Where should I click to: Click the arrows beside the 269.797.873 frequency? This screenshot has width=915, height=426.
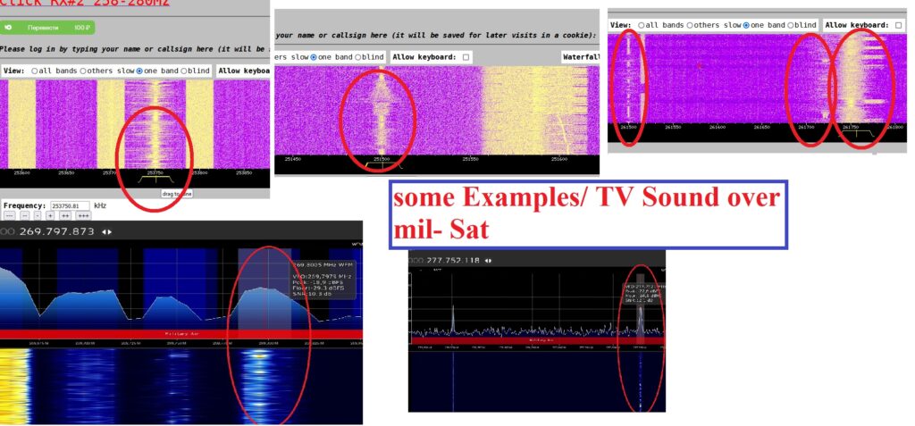[106, 231]
